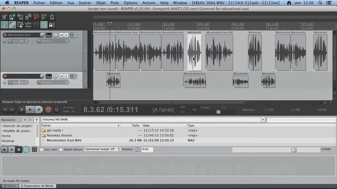Toggle ripple editing toolbar icon
The width and height of the screenshot is (337, 189).
[20, 25]
